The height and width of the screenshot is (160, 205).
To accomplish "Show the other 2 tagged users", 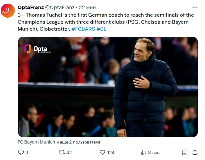I will point(78,142).
